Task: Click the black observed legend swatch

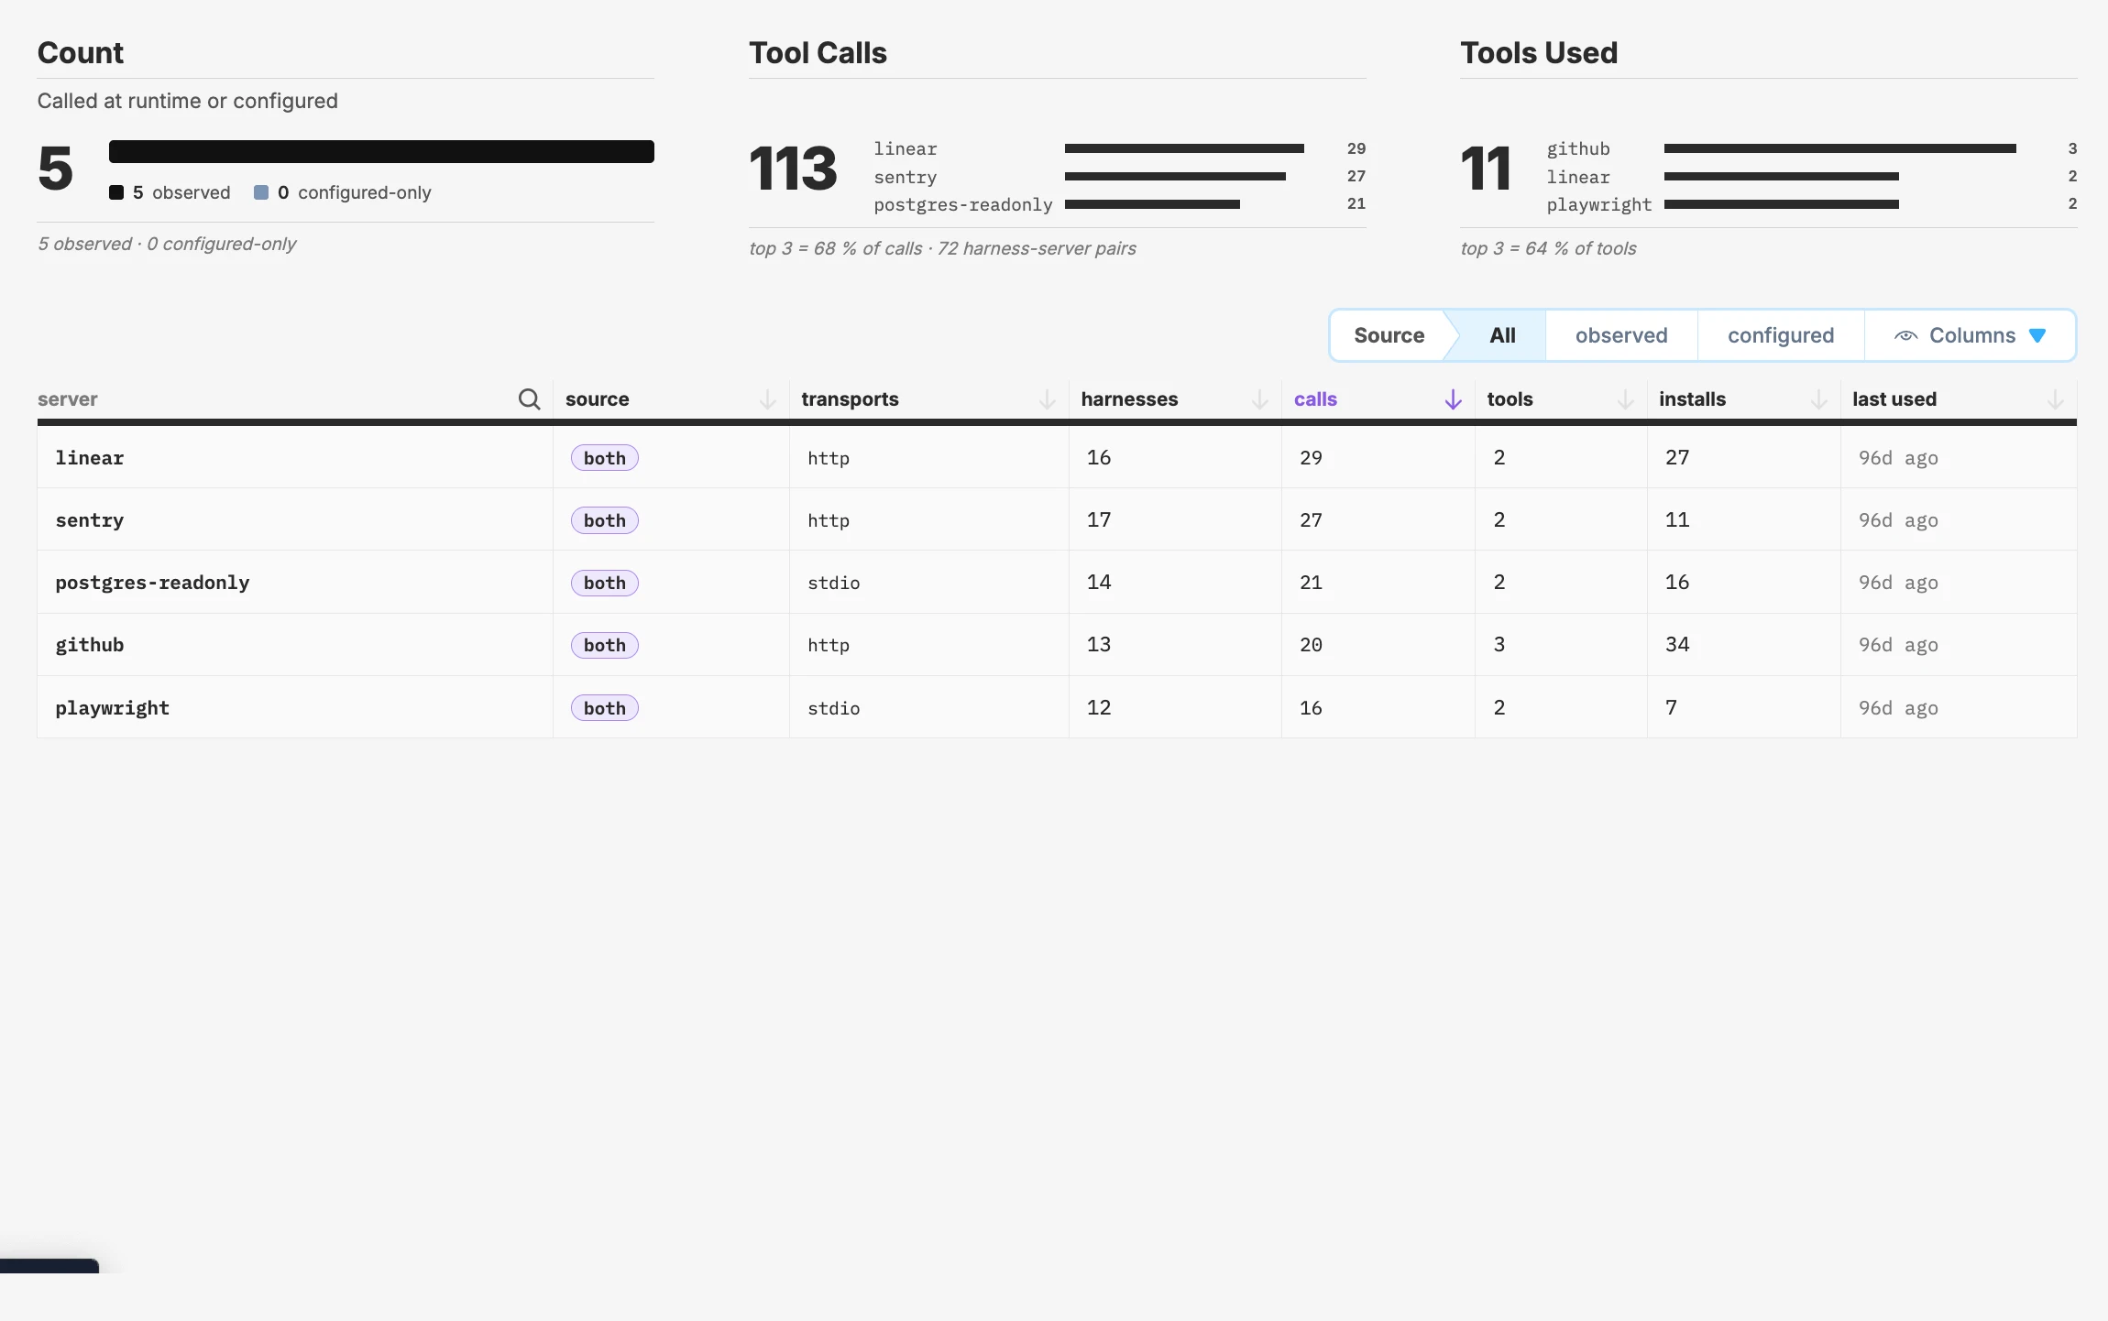Action: [x=116, y=192]
